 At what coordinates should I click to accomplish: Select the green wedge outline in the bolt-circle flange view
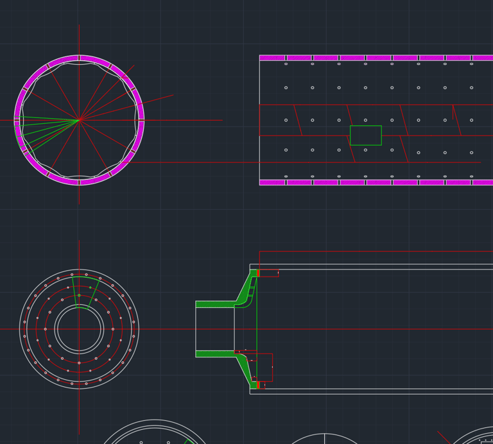(85, 292)
